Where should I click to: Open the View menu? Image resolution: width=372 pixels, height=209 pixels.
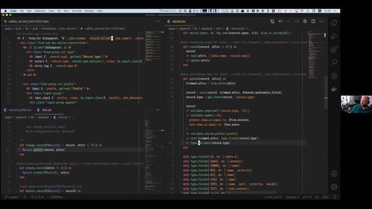click(x=52, y=11)
